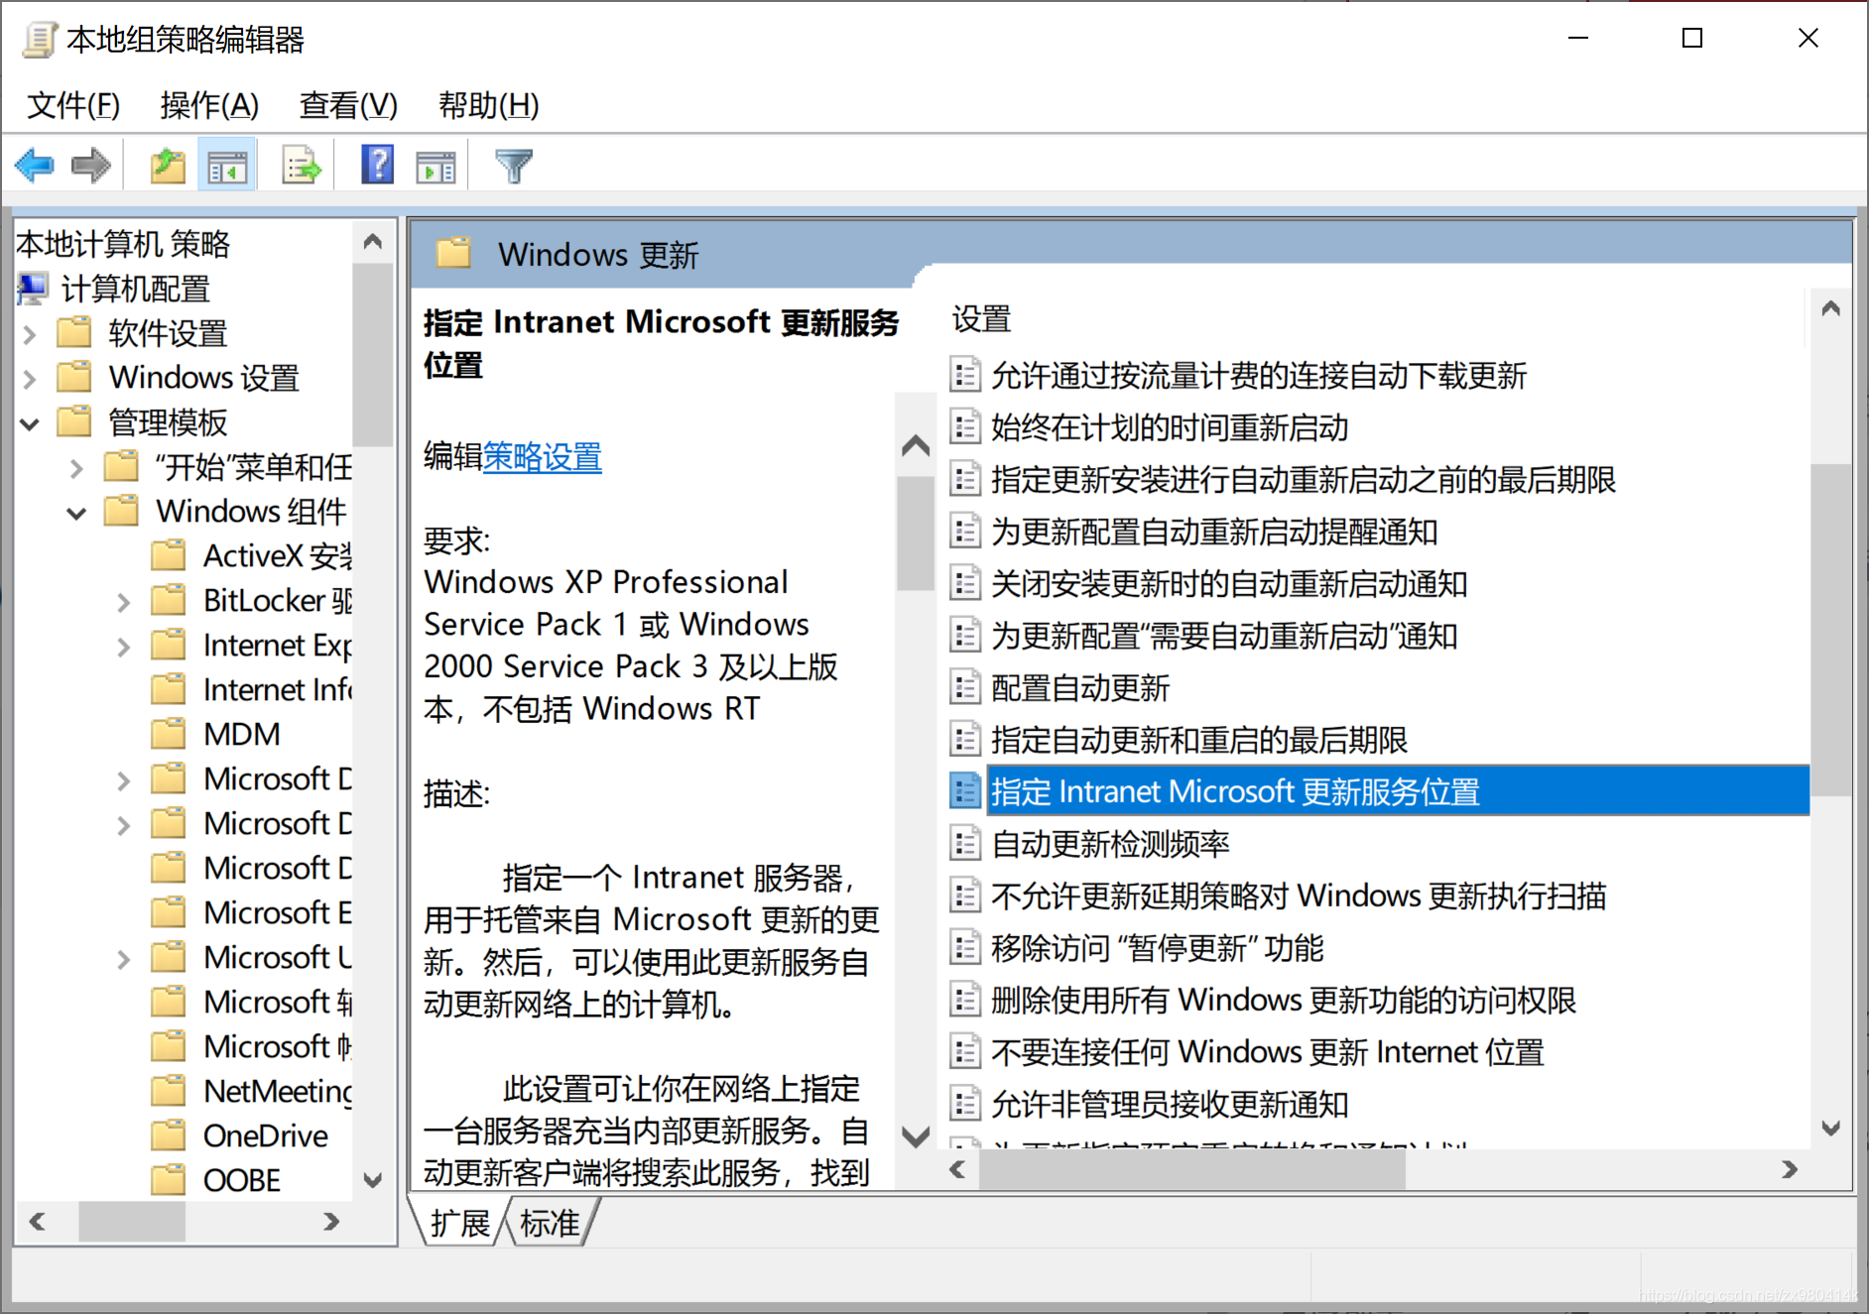Expand the "开始"菜单和任务栏 node

pyautogui.click(x=76, y=468)
